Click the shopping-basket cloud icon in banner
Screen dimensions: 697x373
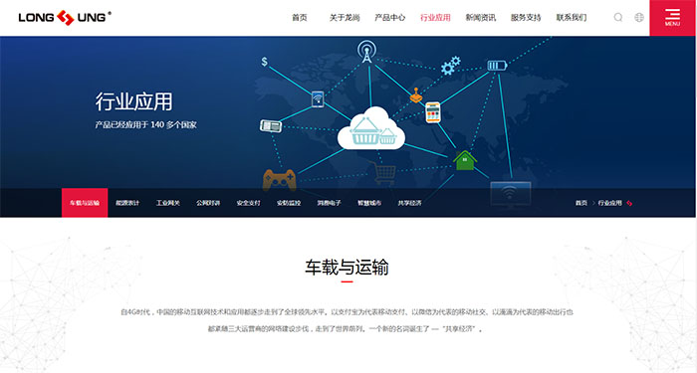pyautogui.click(x=371, y=128)
